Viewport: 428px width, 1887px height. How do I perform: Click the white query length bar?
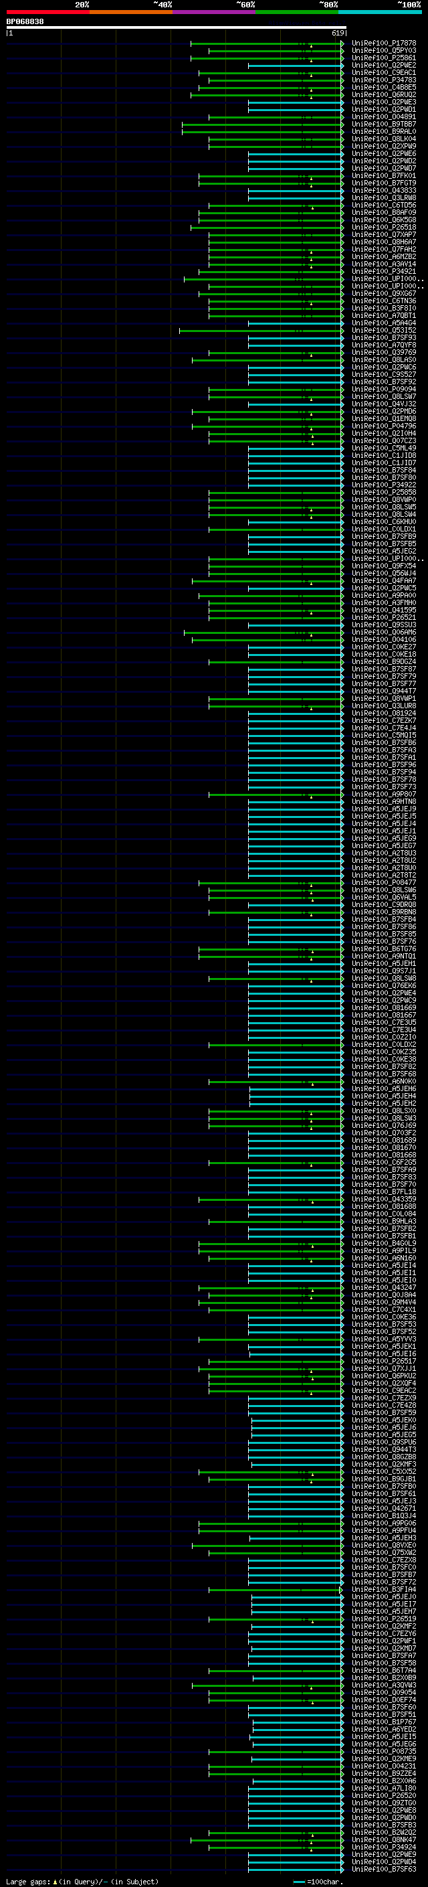[177, 27]
